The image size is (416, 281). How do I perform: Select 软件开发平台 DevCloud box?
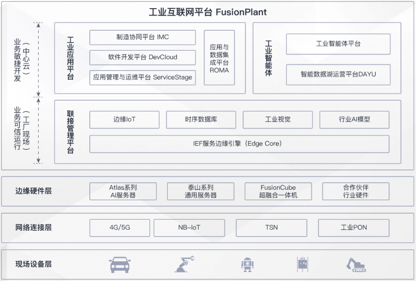coord(143,58)
